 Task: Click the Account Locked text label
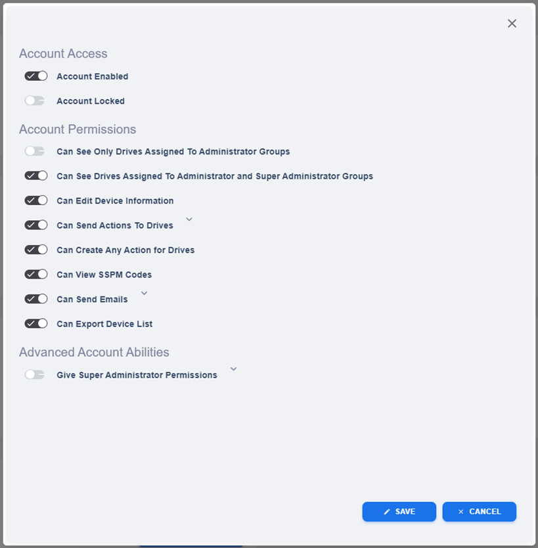click(91, 101)
